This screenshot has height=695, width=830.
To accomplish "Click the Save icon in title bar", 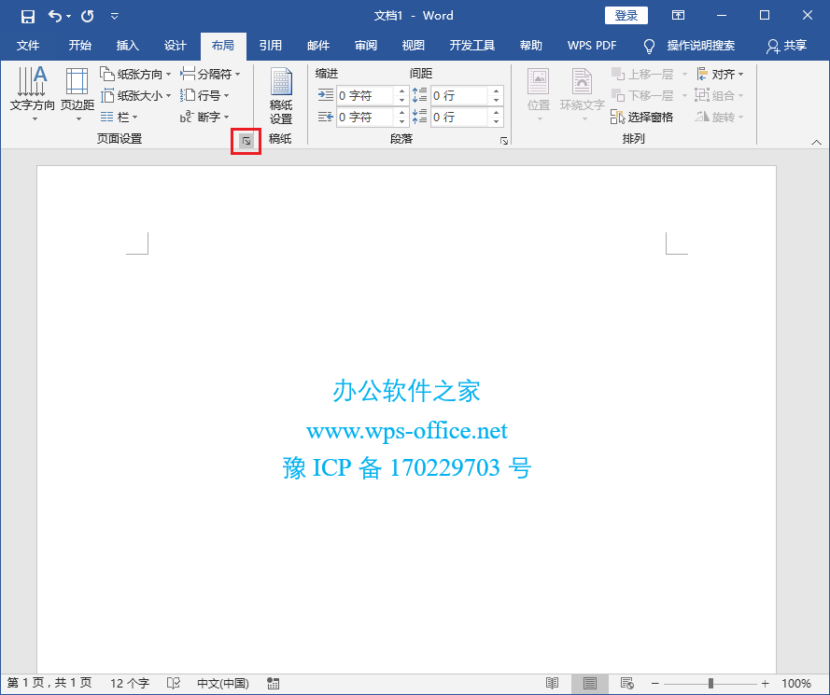I will pyautogui.click(x=27, y=17).
